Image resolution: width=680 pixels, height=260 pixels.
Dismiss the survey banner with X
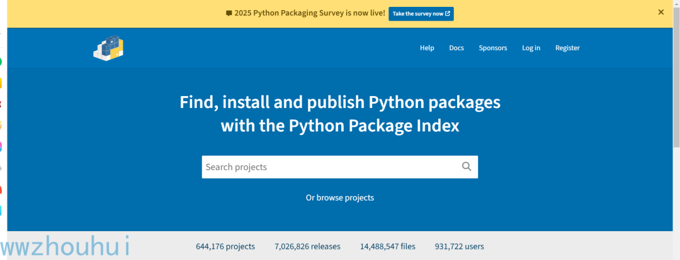pyautogui.click(x=661, y=12)
